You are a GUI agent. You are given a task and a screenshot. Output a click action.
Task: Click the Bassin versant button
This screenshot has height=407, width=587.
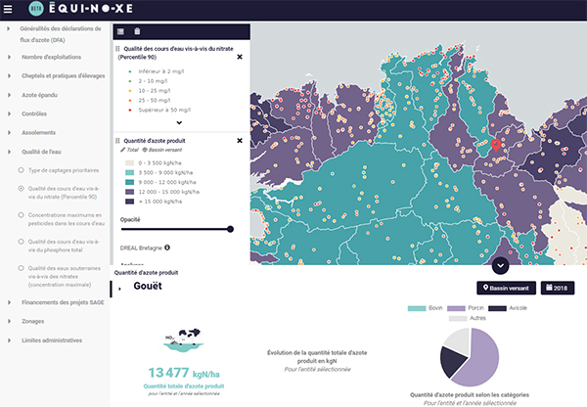coord(507,288)
